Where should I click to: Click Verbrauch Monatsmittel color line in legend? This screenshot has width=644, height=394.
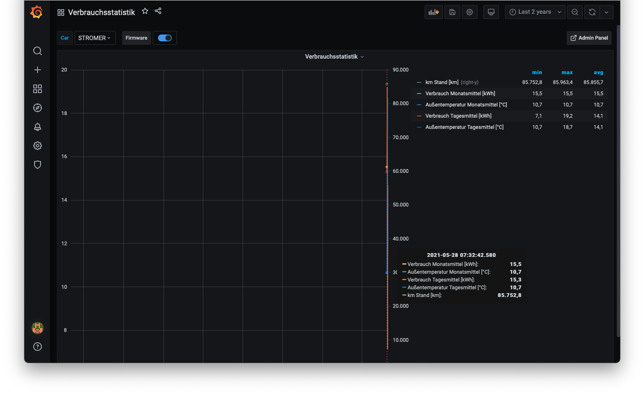(x=419, y=94)
